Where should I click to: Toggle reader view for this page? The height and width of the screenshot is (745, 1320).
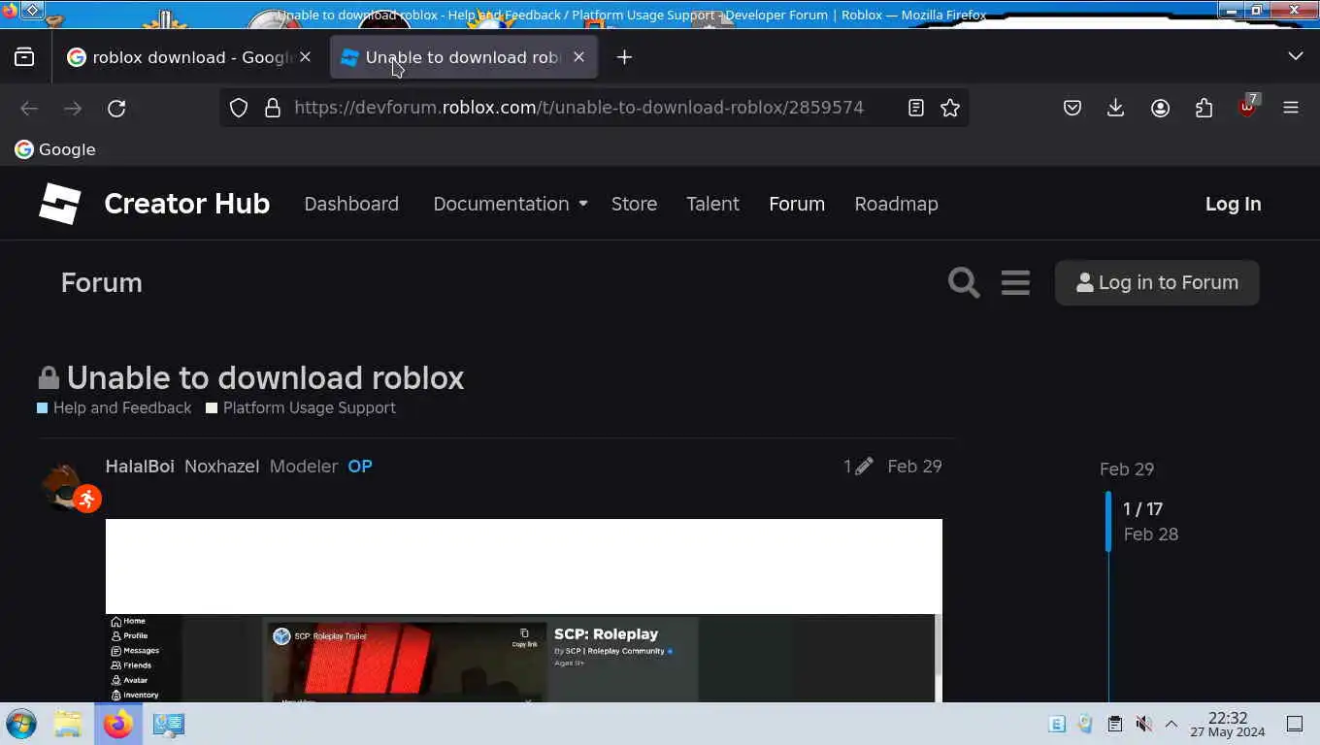point(915,108)
